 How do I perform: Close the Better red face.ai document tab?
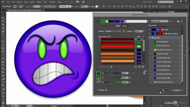pos(44,10)
